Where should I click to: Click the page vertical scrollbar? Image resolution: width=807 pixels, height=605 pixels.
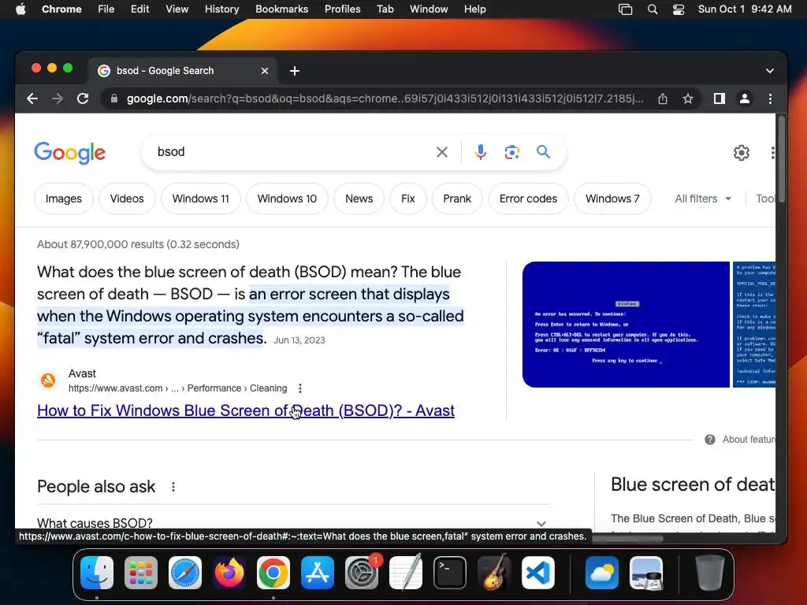click(x=781, y=159)
